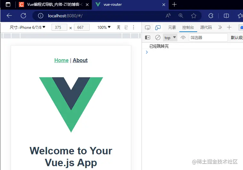This screenshot has height=170, width=243.
Task: Click the zoom magnifier icon in address bar
Action: tap(181, 16)
